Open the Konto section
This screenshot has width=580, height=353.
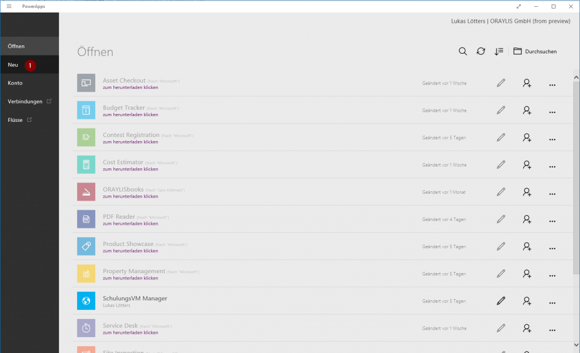coord(29,83)
